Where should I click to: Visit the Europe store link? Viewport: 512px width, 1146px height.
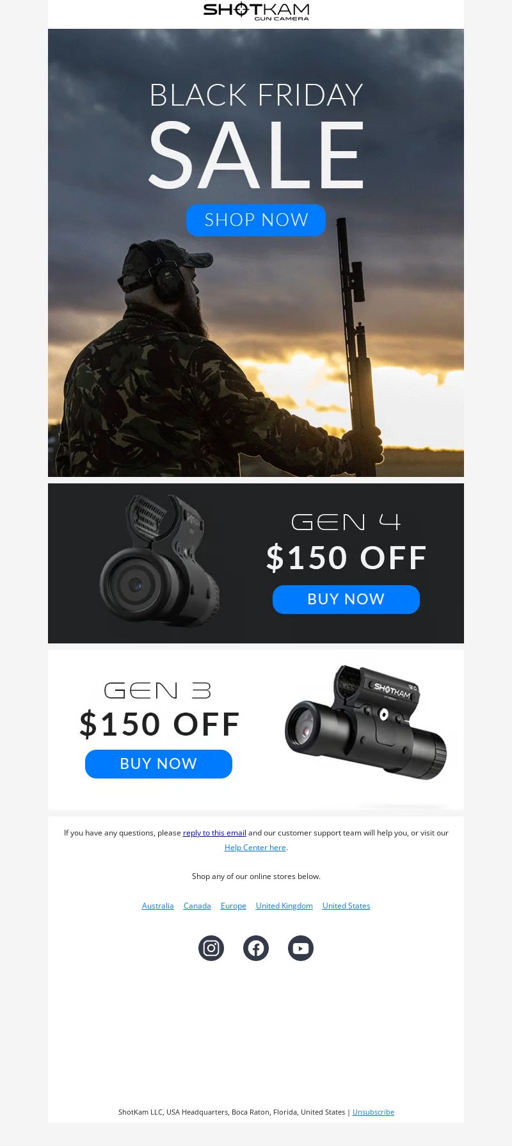234,906
